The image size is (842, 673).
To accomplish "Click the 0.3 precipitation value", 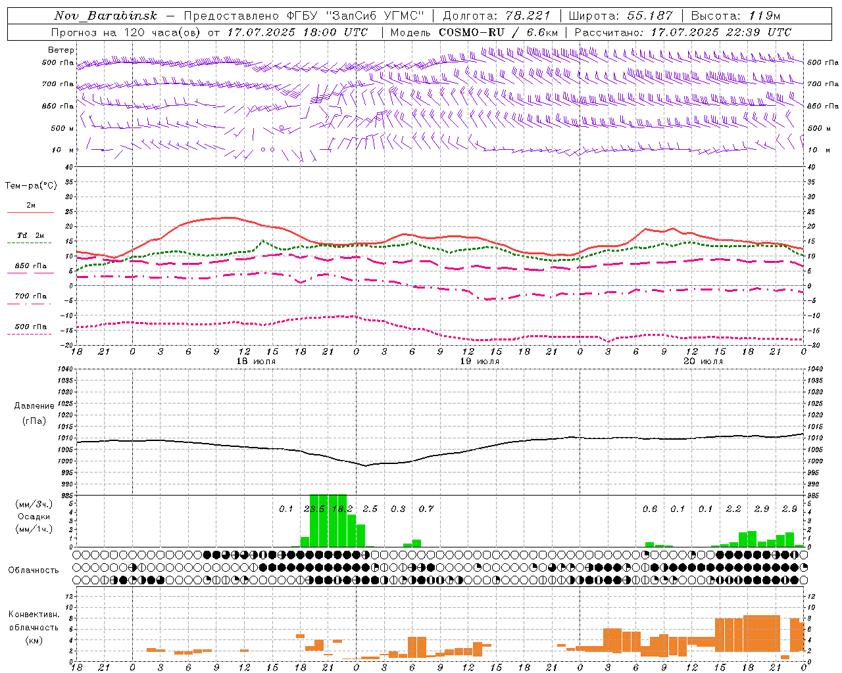I will pos(398,509).
